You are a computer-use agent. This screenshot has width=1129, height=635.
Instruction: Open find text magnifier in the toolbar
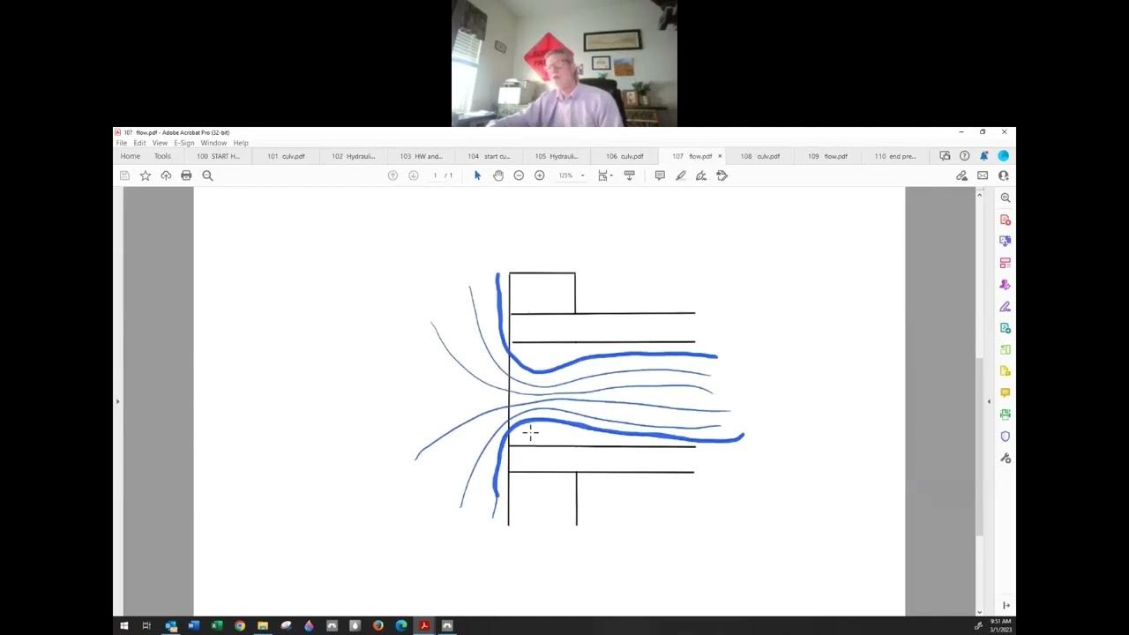207,176
